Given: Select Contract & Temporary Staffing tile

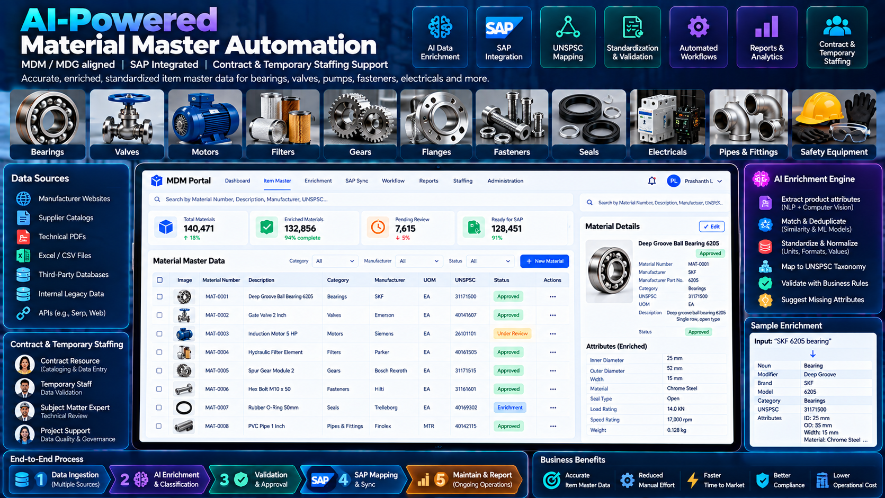Looking at the screenshot, I should 837,37.
